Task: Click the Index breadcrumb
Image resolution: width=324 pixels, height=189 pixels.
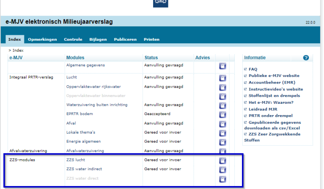Action: (18, 50)
